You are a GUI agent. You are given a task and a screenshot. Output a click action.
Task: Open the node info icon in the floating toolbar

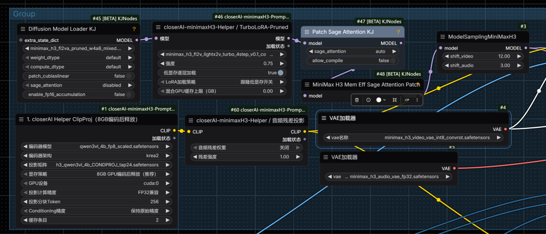click(369, 100)
